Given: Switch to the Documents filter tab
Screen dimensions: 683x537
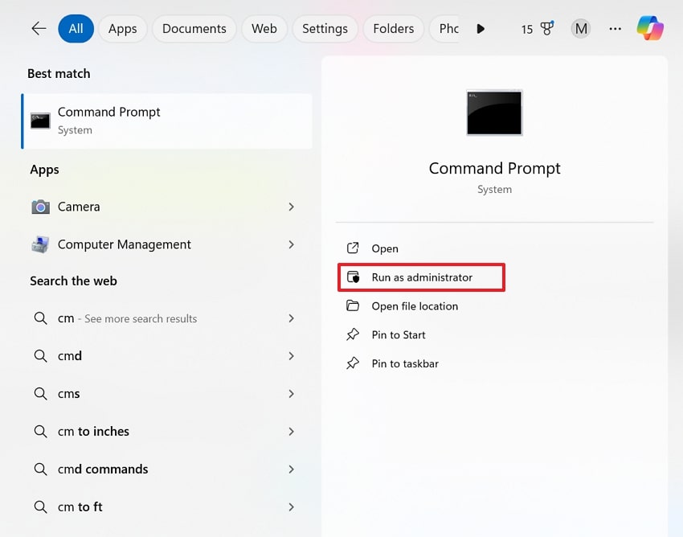Looking at the screenshot, I should [194, 29].
